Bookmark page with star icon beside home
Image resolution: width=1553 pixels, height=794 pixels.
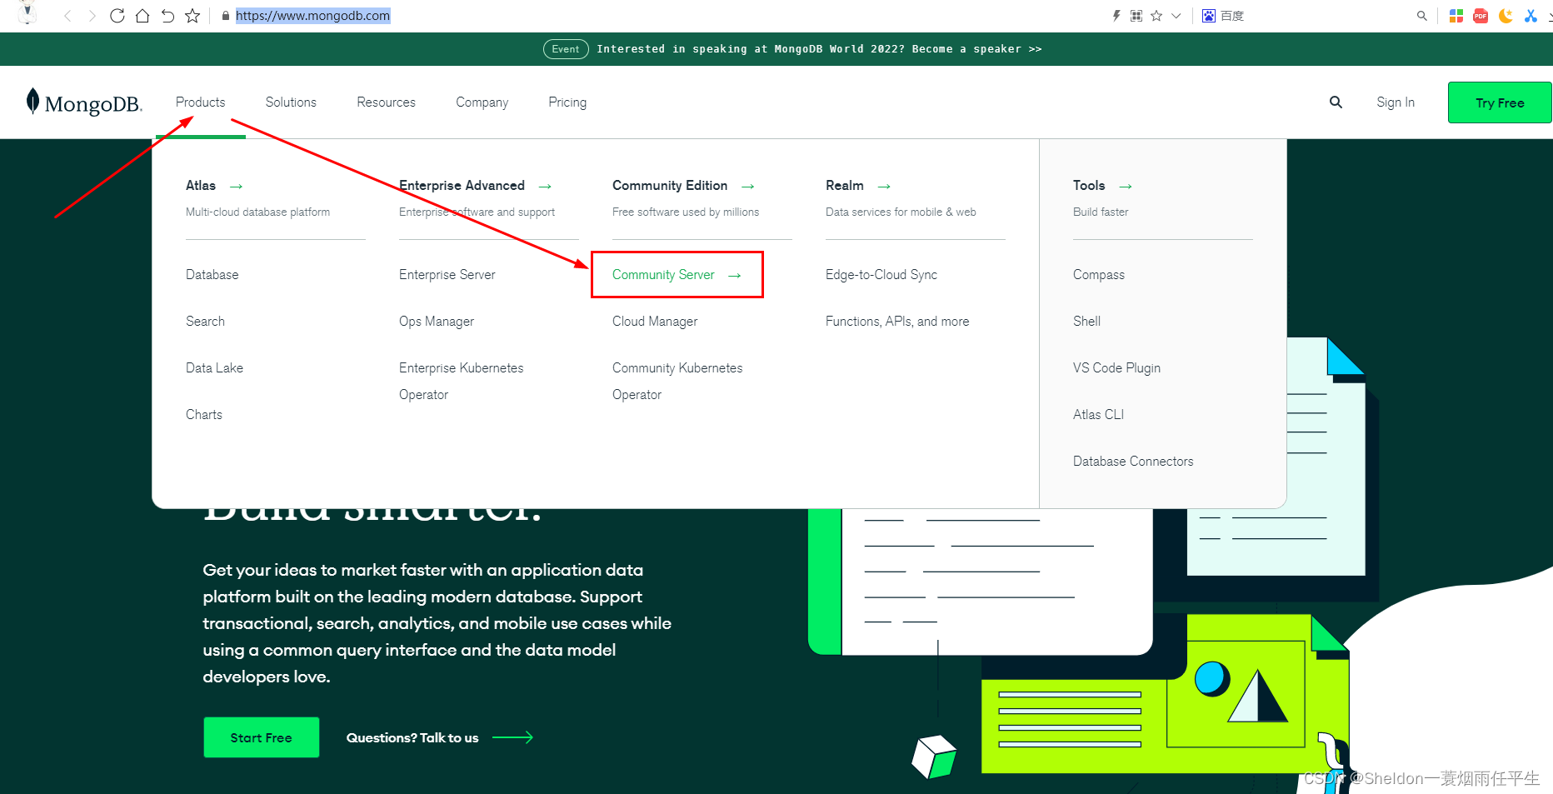192,16
